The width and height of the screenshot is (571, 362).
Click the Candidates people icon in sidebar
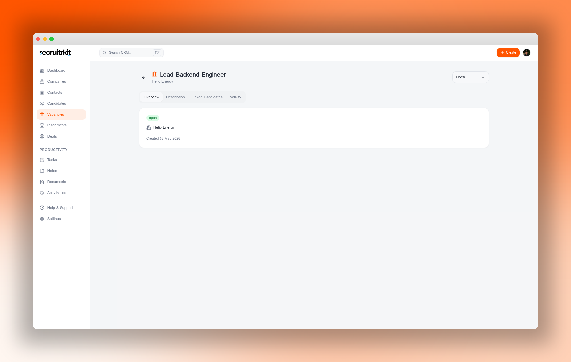click(x=42, y=104)
